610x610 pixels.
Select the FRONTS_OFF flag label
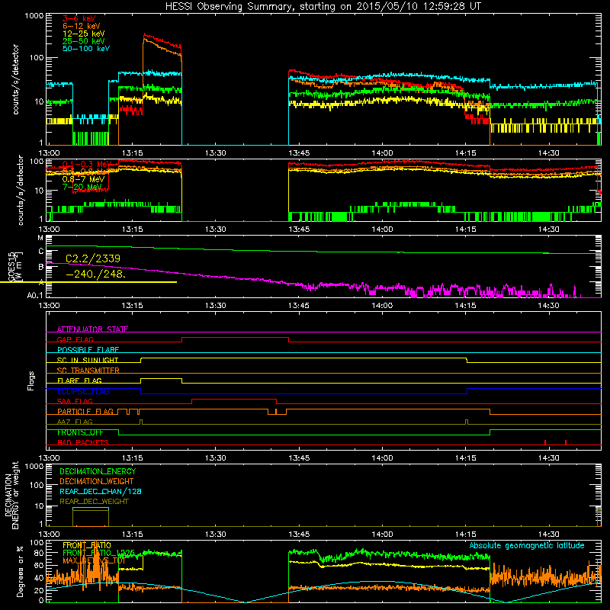(x=80, y=432)
